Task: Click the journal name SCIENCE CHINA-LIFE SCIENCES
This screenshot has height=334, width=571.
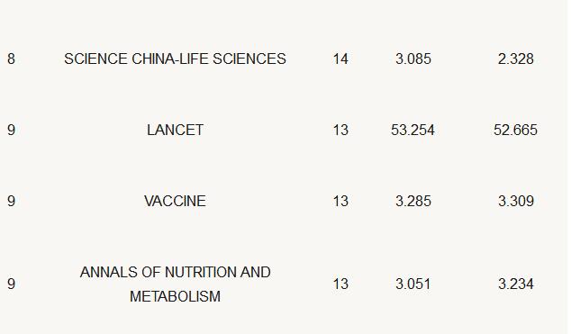Action: 175,59
